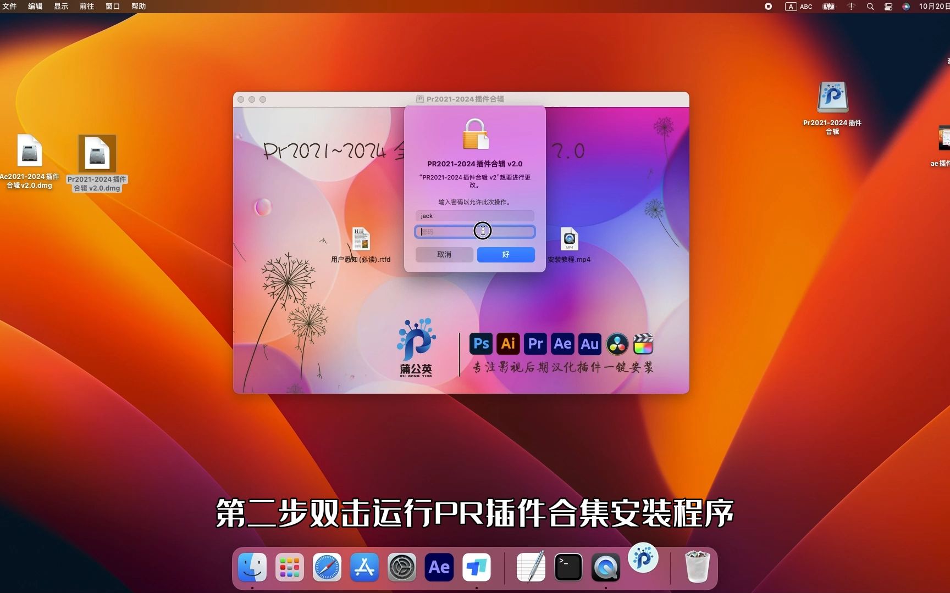Open the App Store Dock icon
950x593 pixels.
pos(364,567)
